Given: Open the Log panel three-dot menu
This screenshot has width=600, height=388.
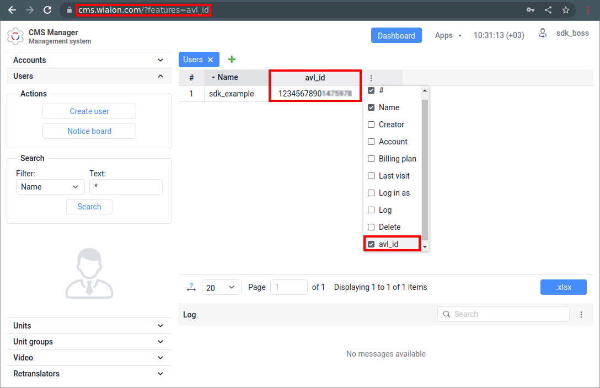Looking at the screenshot, I should pyautogui.click(x=581, y=315).
